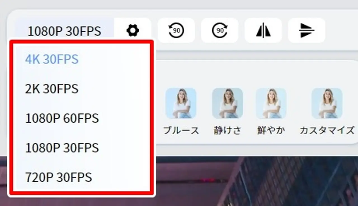The image size is (358, 206).
Task: Switch to 720P 30FPS resolution
Action: (x=58, y=177)
